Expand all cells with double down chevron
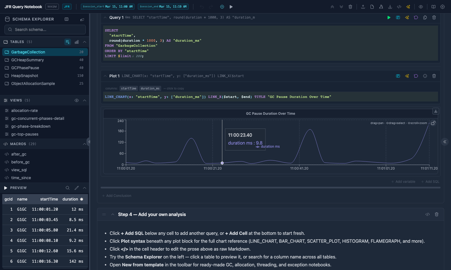This screenshot has height=270, width=451. click(x=341, y=7)
